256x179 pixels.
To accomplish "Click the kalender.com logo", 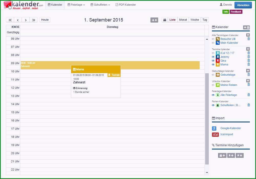I will (x=23, y=5).
